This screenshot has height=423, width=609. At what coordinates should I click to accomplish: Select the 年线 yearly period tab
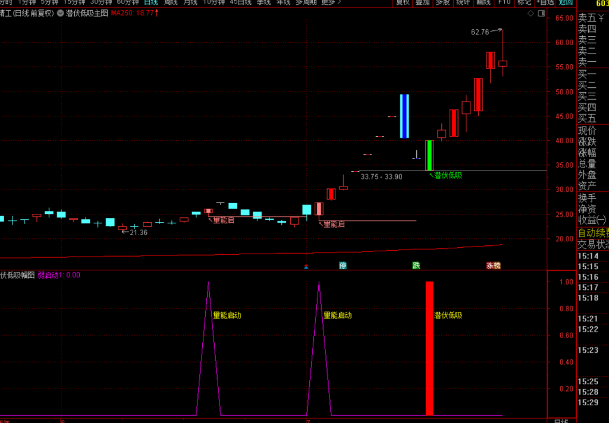point(284,2)
